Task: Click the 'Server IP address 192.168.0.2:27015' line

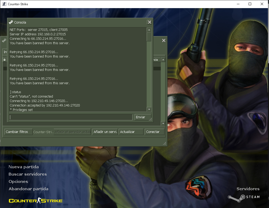Action: [38, 34]
